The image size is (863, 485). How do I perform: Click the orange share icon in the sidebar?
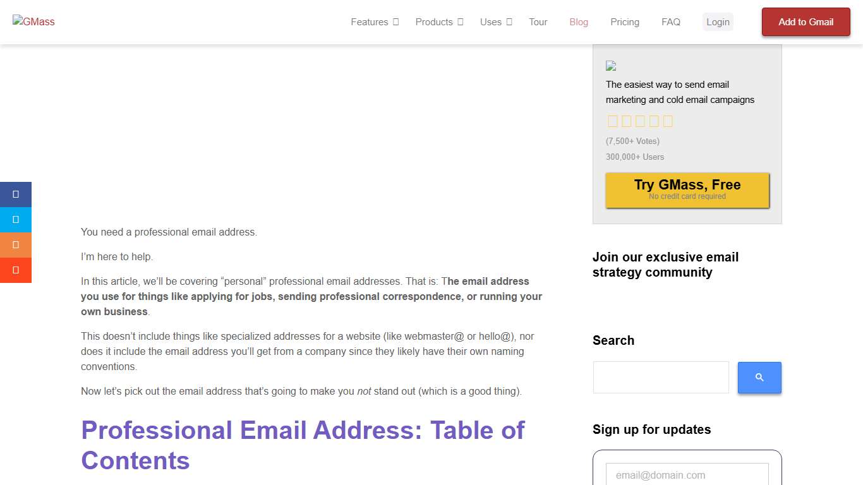click(16, 244)
